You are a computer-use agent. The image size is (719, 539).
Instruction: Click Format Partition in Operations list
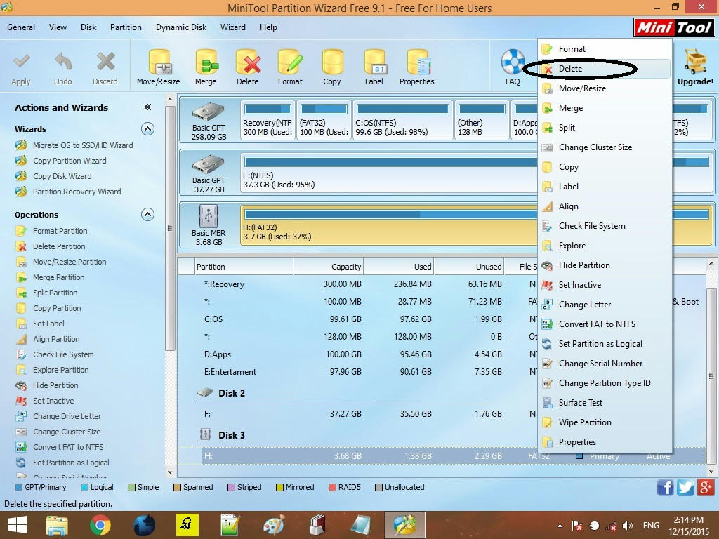point(60,231)
